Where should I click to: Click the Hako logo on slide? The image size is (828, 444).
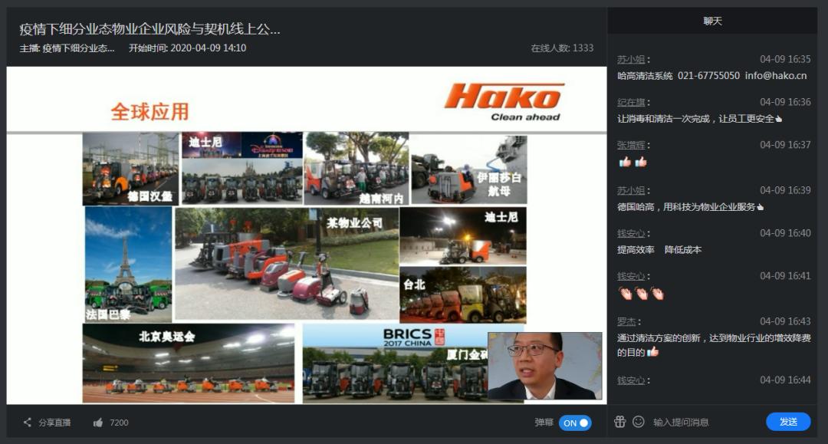coord(504,102)
